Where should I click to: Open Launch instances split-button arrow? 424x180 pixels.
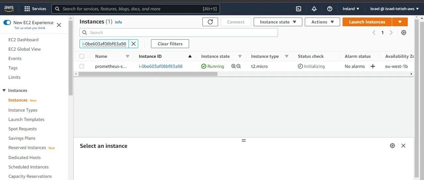400,22
